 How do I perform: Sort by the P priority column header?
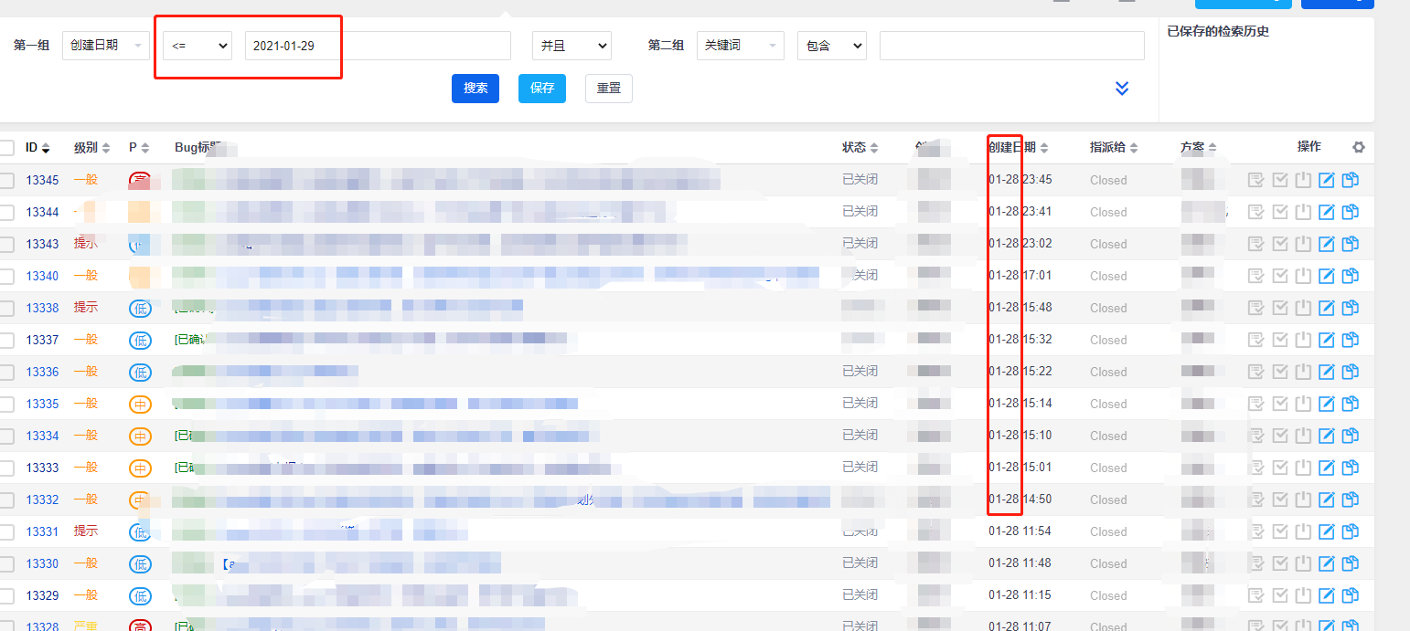pyautogui.click(x=139, y=148)
